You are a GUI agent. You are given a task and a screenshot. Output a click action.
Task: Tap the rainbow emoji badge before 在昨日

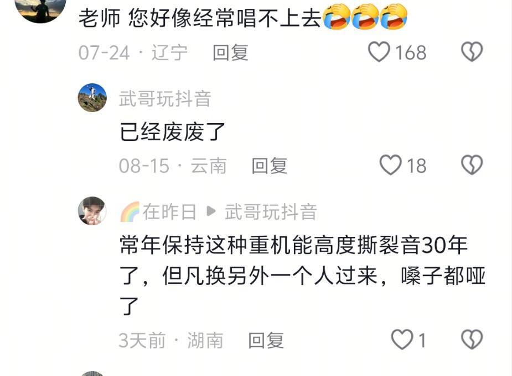130,212
